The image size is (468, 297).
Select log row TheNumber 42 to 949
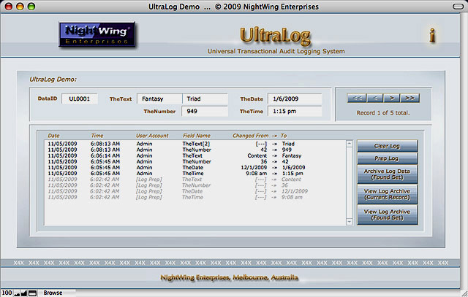195,150
